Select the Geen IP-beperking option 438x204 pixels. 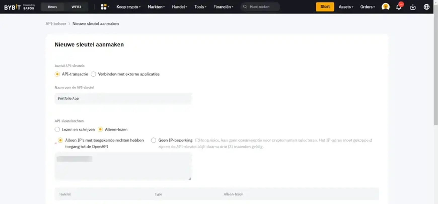coord(154,140)
